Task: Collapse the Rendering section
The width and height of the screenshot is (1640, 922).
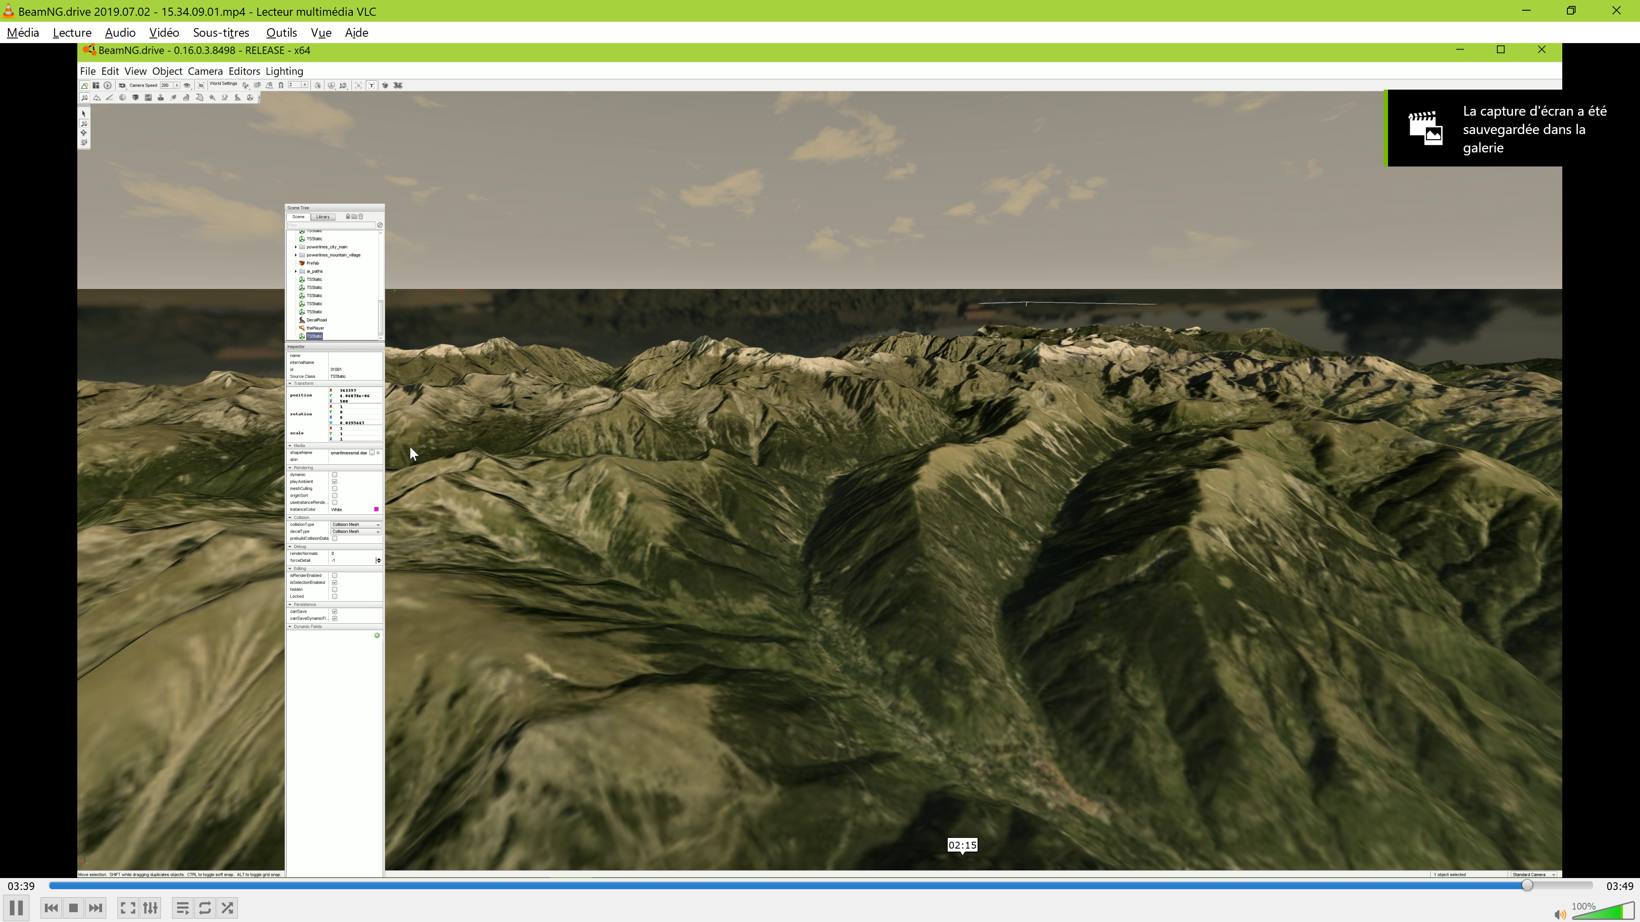Action: pyautogui.click(x=290, y=468)
